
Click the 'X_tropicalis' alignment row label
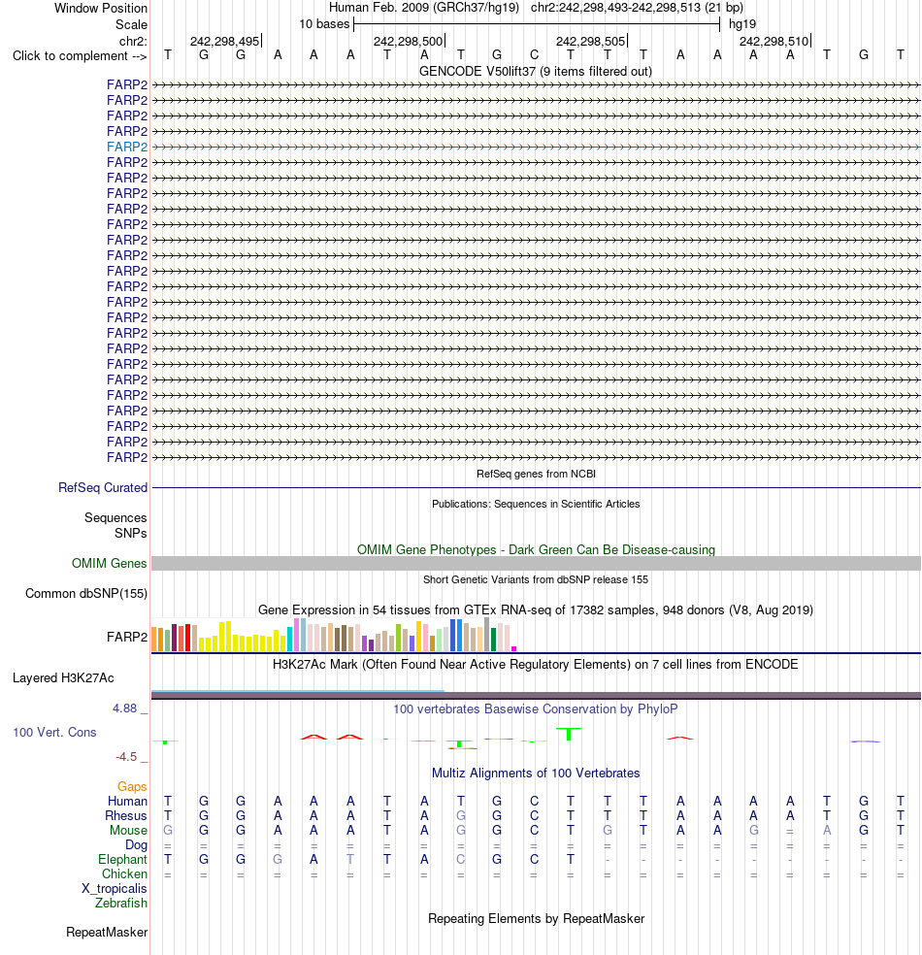coord(115,889)
